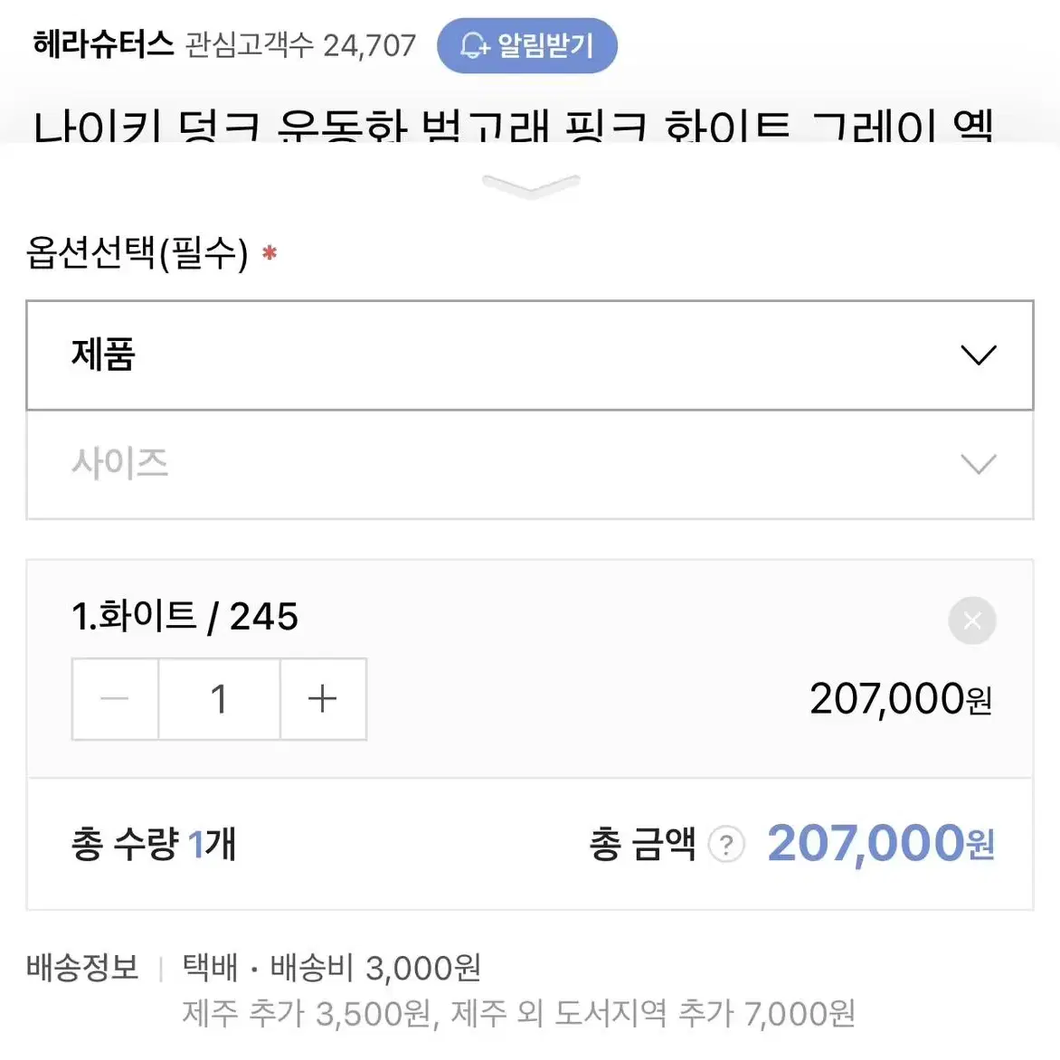Screen dimensions: 1060x1060
Task: Click the partially visible product title text
Action: tap(513, 126)
